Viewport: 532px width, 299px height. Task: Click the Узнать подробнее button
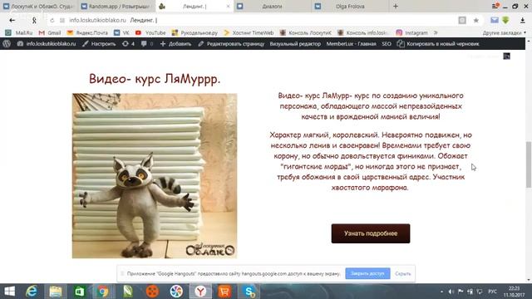pos(371,233)
